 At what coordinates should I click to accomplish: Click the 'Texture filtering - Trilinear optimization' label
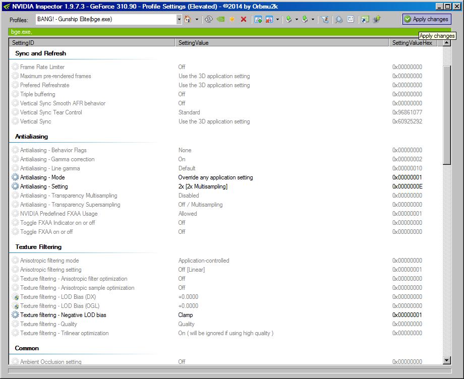point(64,333)
